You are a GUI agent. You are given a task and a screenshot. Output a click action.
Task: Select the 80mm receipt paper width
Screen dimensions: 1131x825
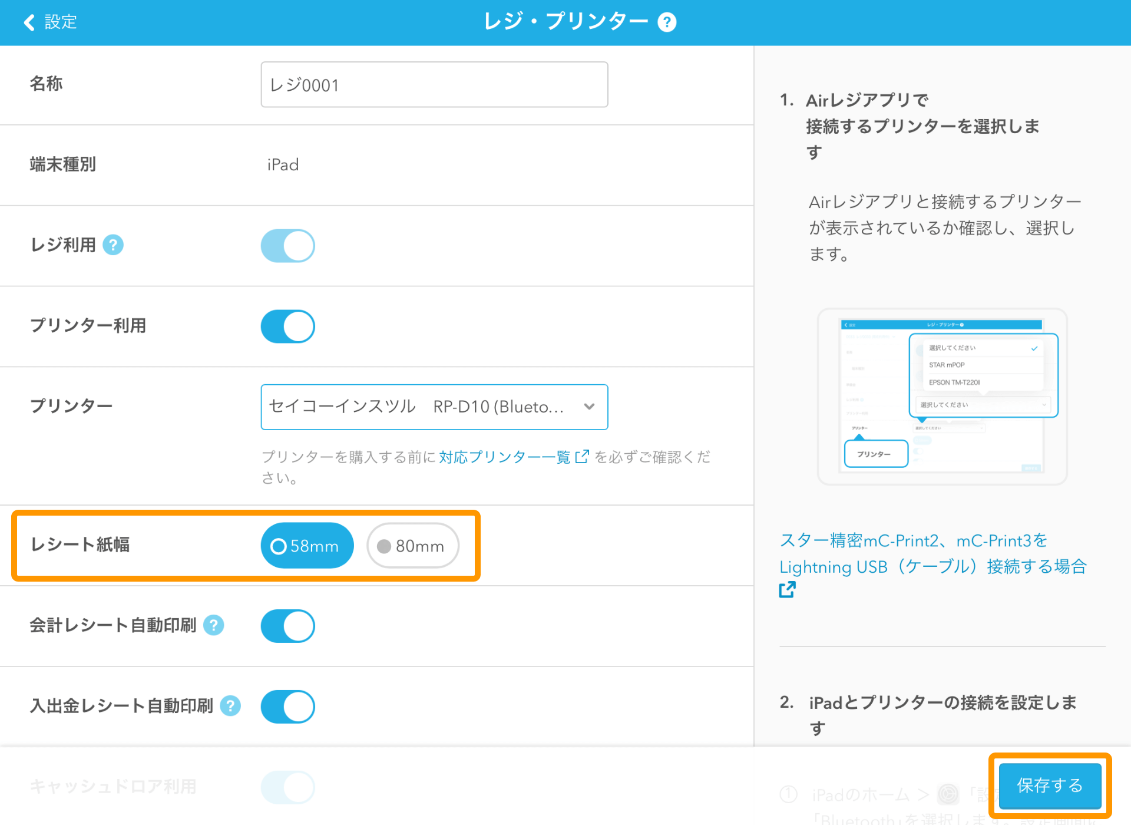412,546
